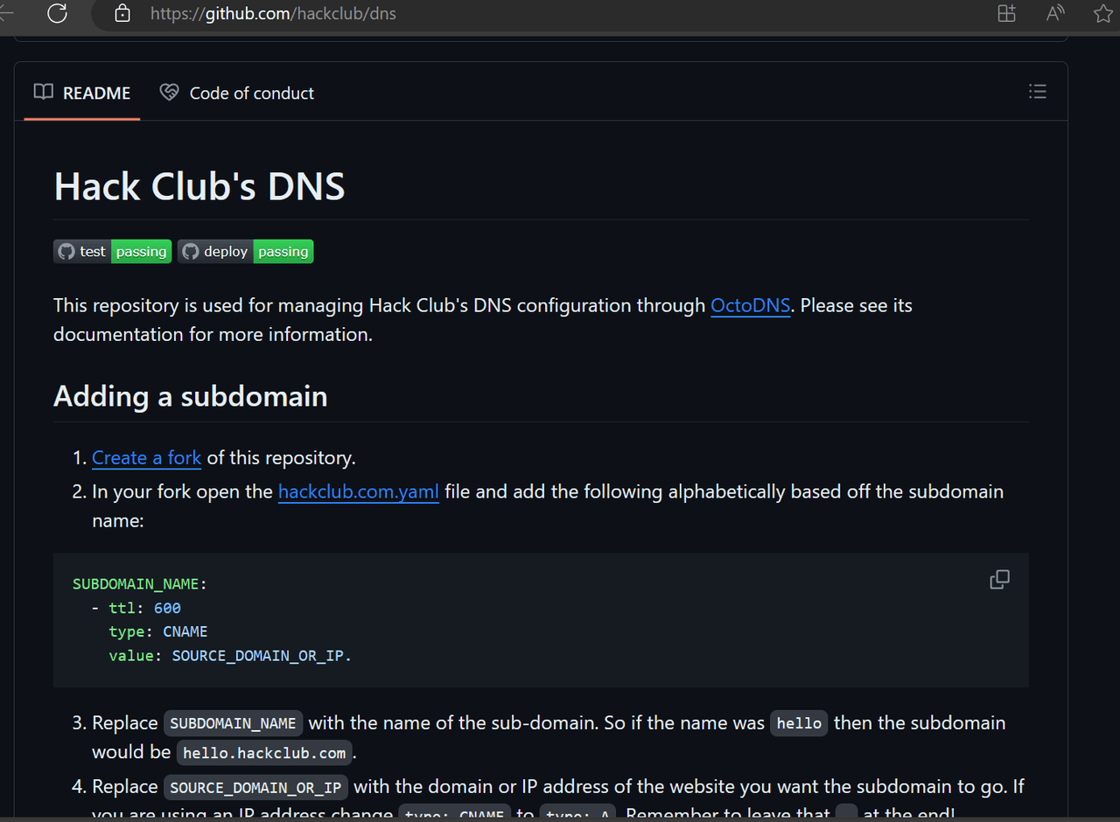Click the Hack Club's DNS heading

point(199,186)
